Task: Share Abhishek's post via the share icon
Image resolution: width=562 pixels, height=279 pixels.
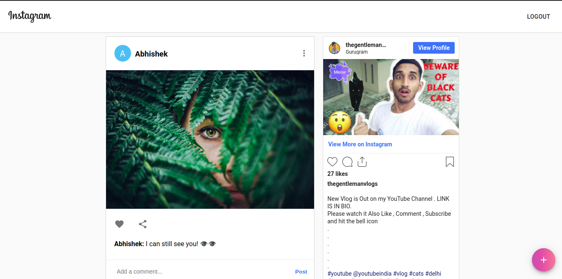Action: [x=143, y=224]
